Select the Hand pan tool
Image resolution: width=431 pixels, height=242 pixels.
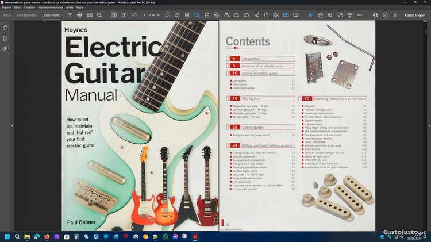(x=320, y=14)
